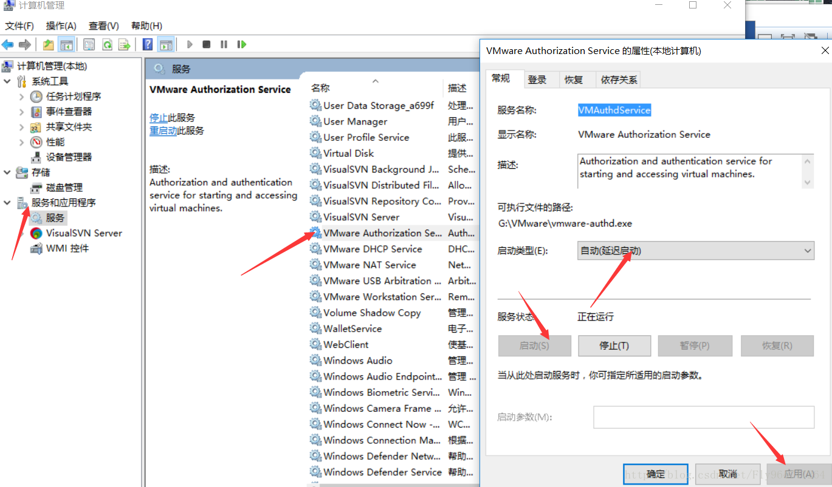The image size is (832, 487).
Task: Open the 启动类型 dropdown
Action: coord(695,250)
